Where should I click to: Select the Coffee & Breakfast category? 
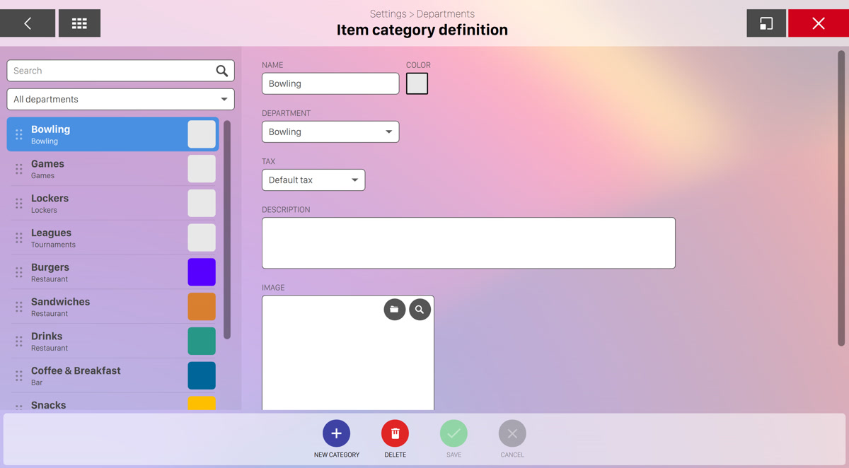[99, 375]
